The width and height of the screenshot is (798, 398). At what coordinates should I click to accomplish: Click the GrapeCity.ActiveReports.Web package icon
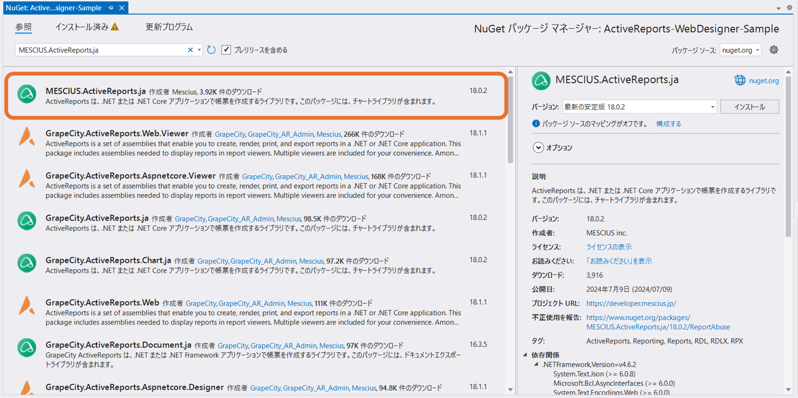(x=27, y=306)
